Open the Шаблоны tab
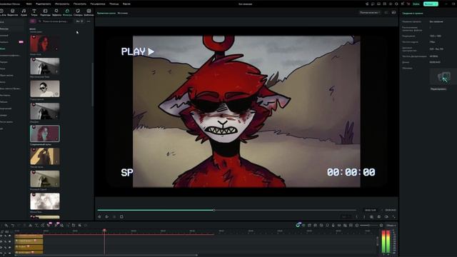457x257 pixels. [89, 12]
